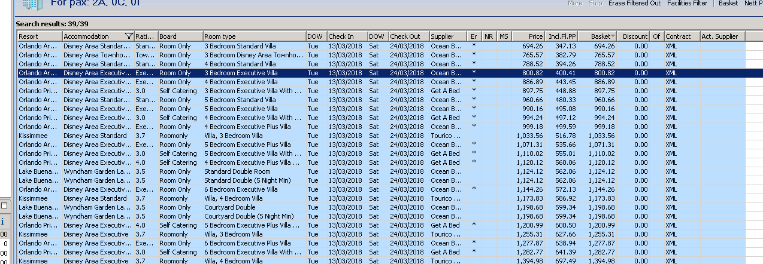Click the hotel building icon beside pax summary
763x264 pixels.
point(34,5)
